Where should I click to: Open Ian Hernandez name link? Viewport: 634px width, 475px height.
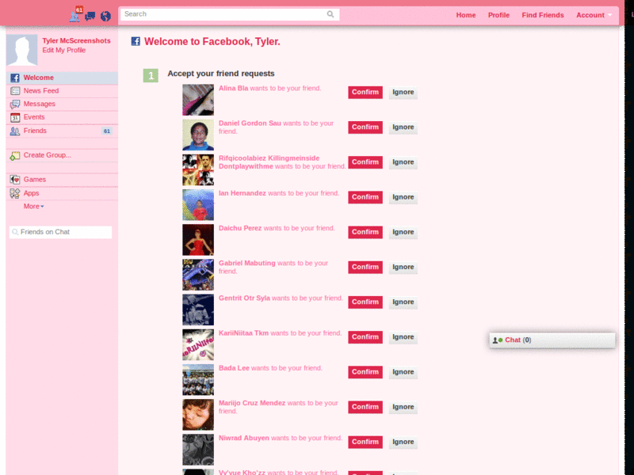(243, 193)
